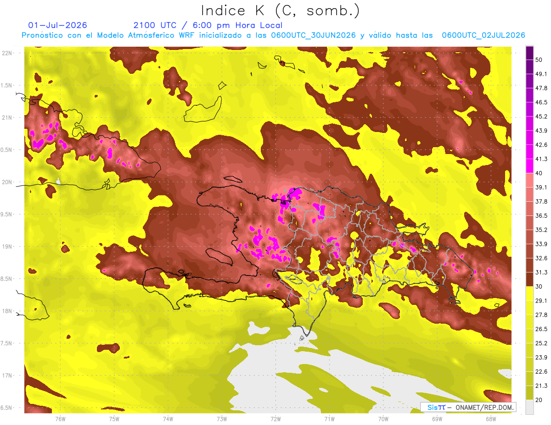
Task: Click the colorbar value "33.9"
Action: (x=542, y=244)
